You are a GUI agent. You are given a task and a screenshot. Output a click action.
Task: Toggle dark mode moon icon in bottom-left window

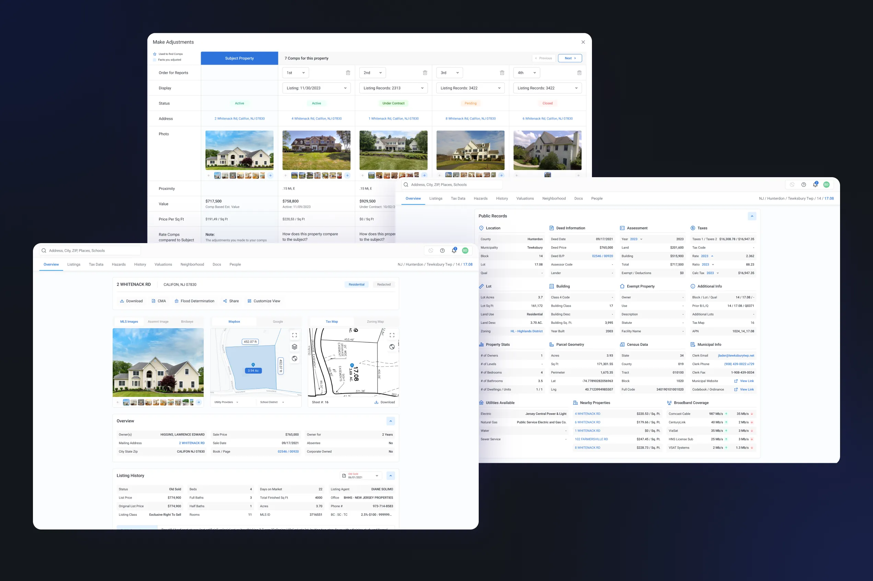tap(431, 250)
